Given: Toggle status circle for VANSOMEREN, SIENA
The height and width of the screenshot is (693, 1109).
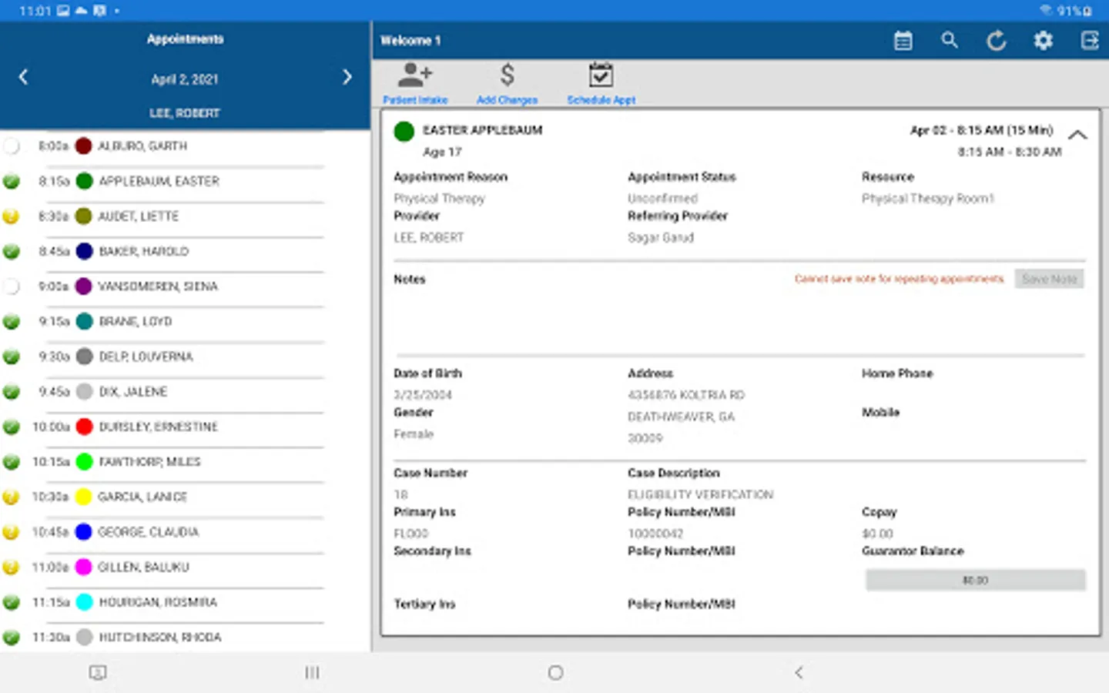Looking at the screenshot, I should coord(12,286).
